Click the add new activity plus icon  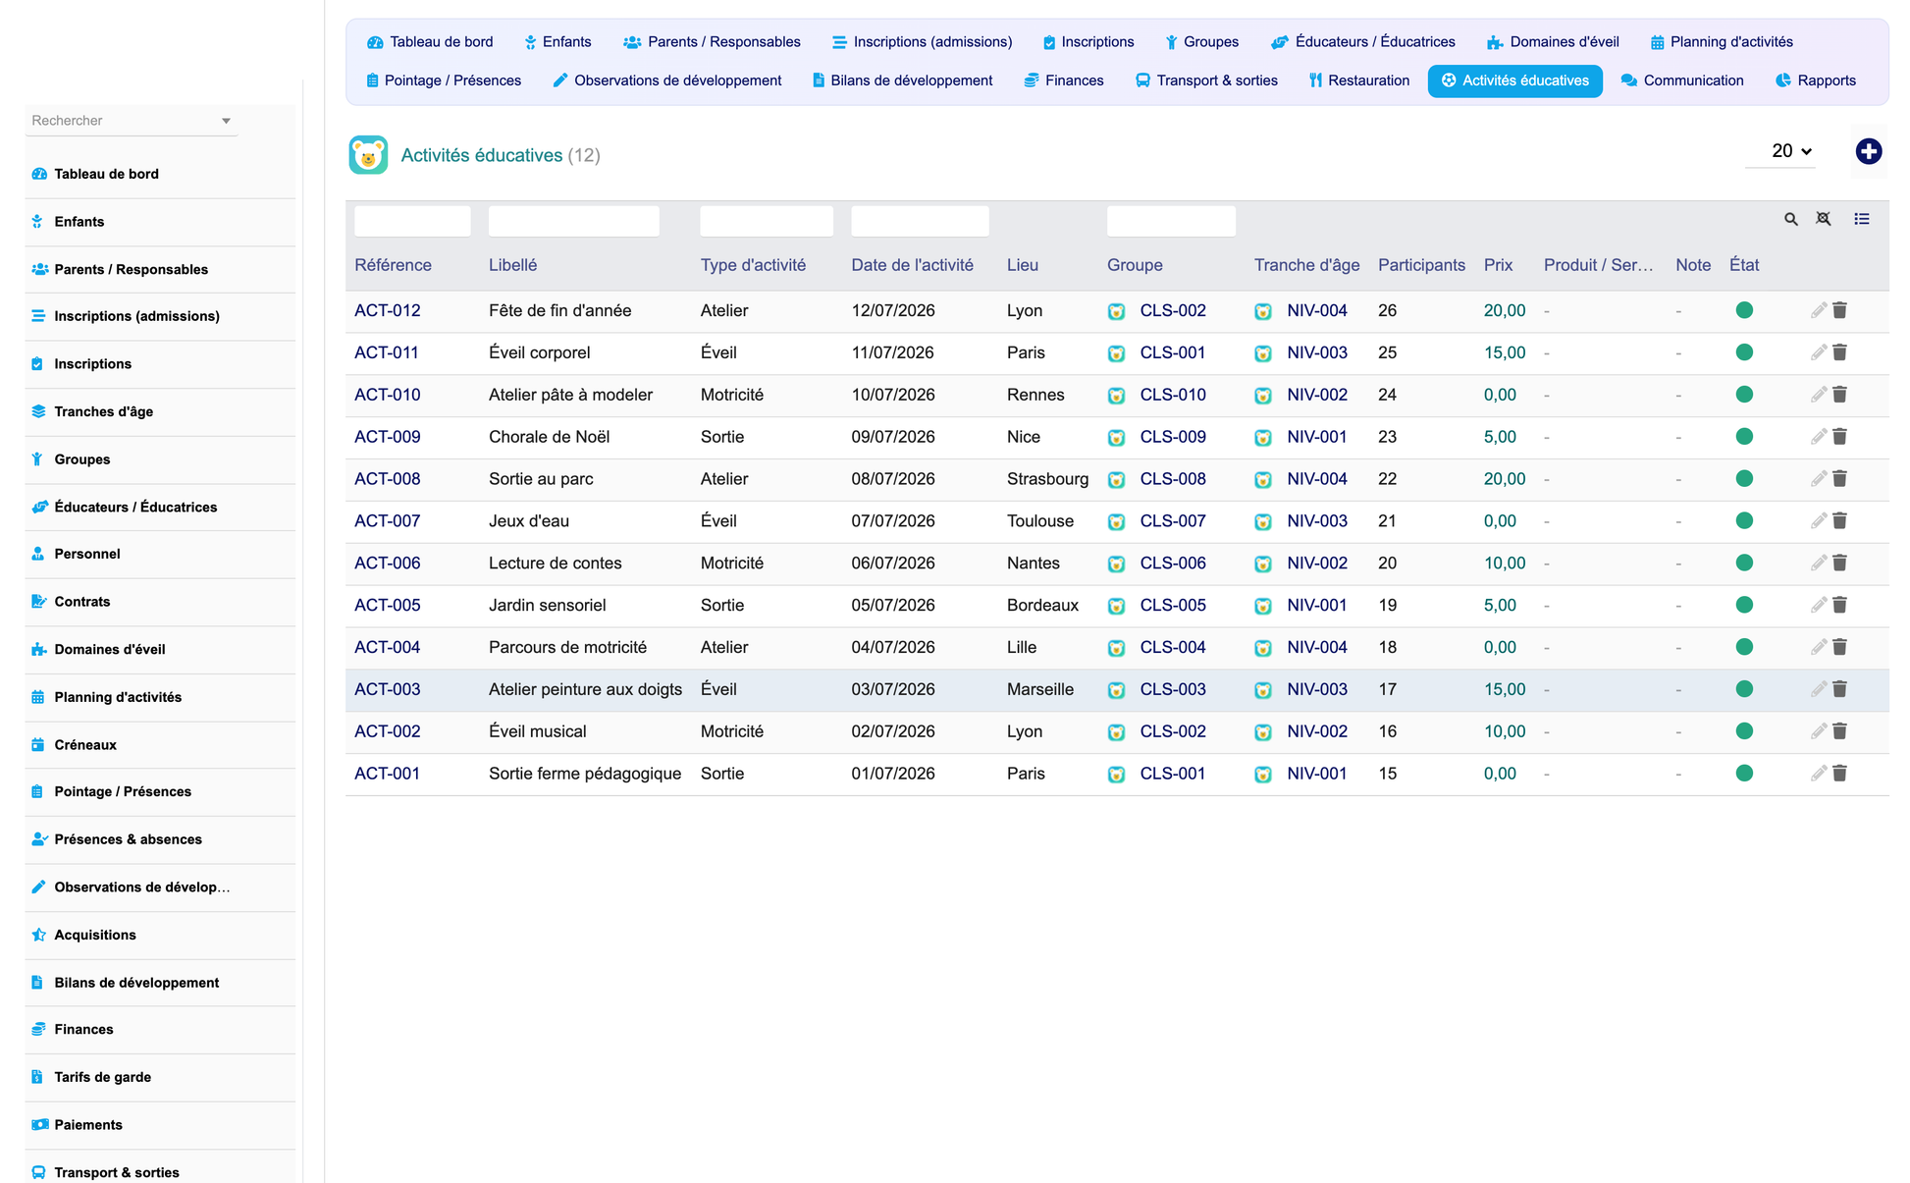[1868, 151]
